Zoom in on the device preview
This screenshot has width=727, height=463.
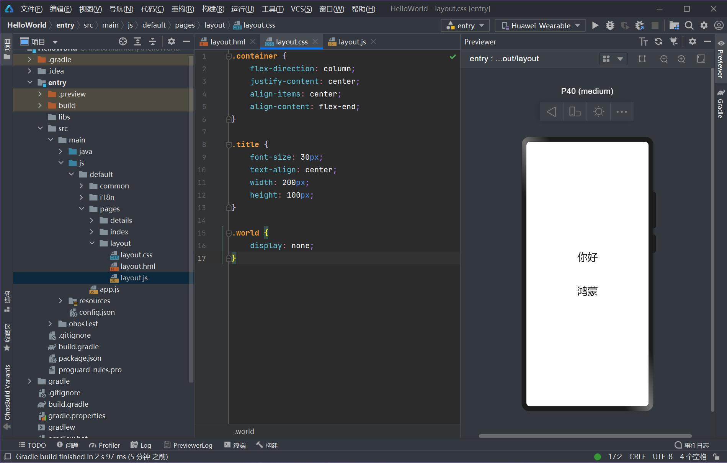click(x=682, y=59)
